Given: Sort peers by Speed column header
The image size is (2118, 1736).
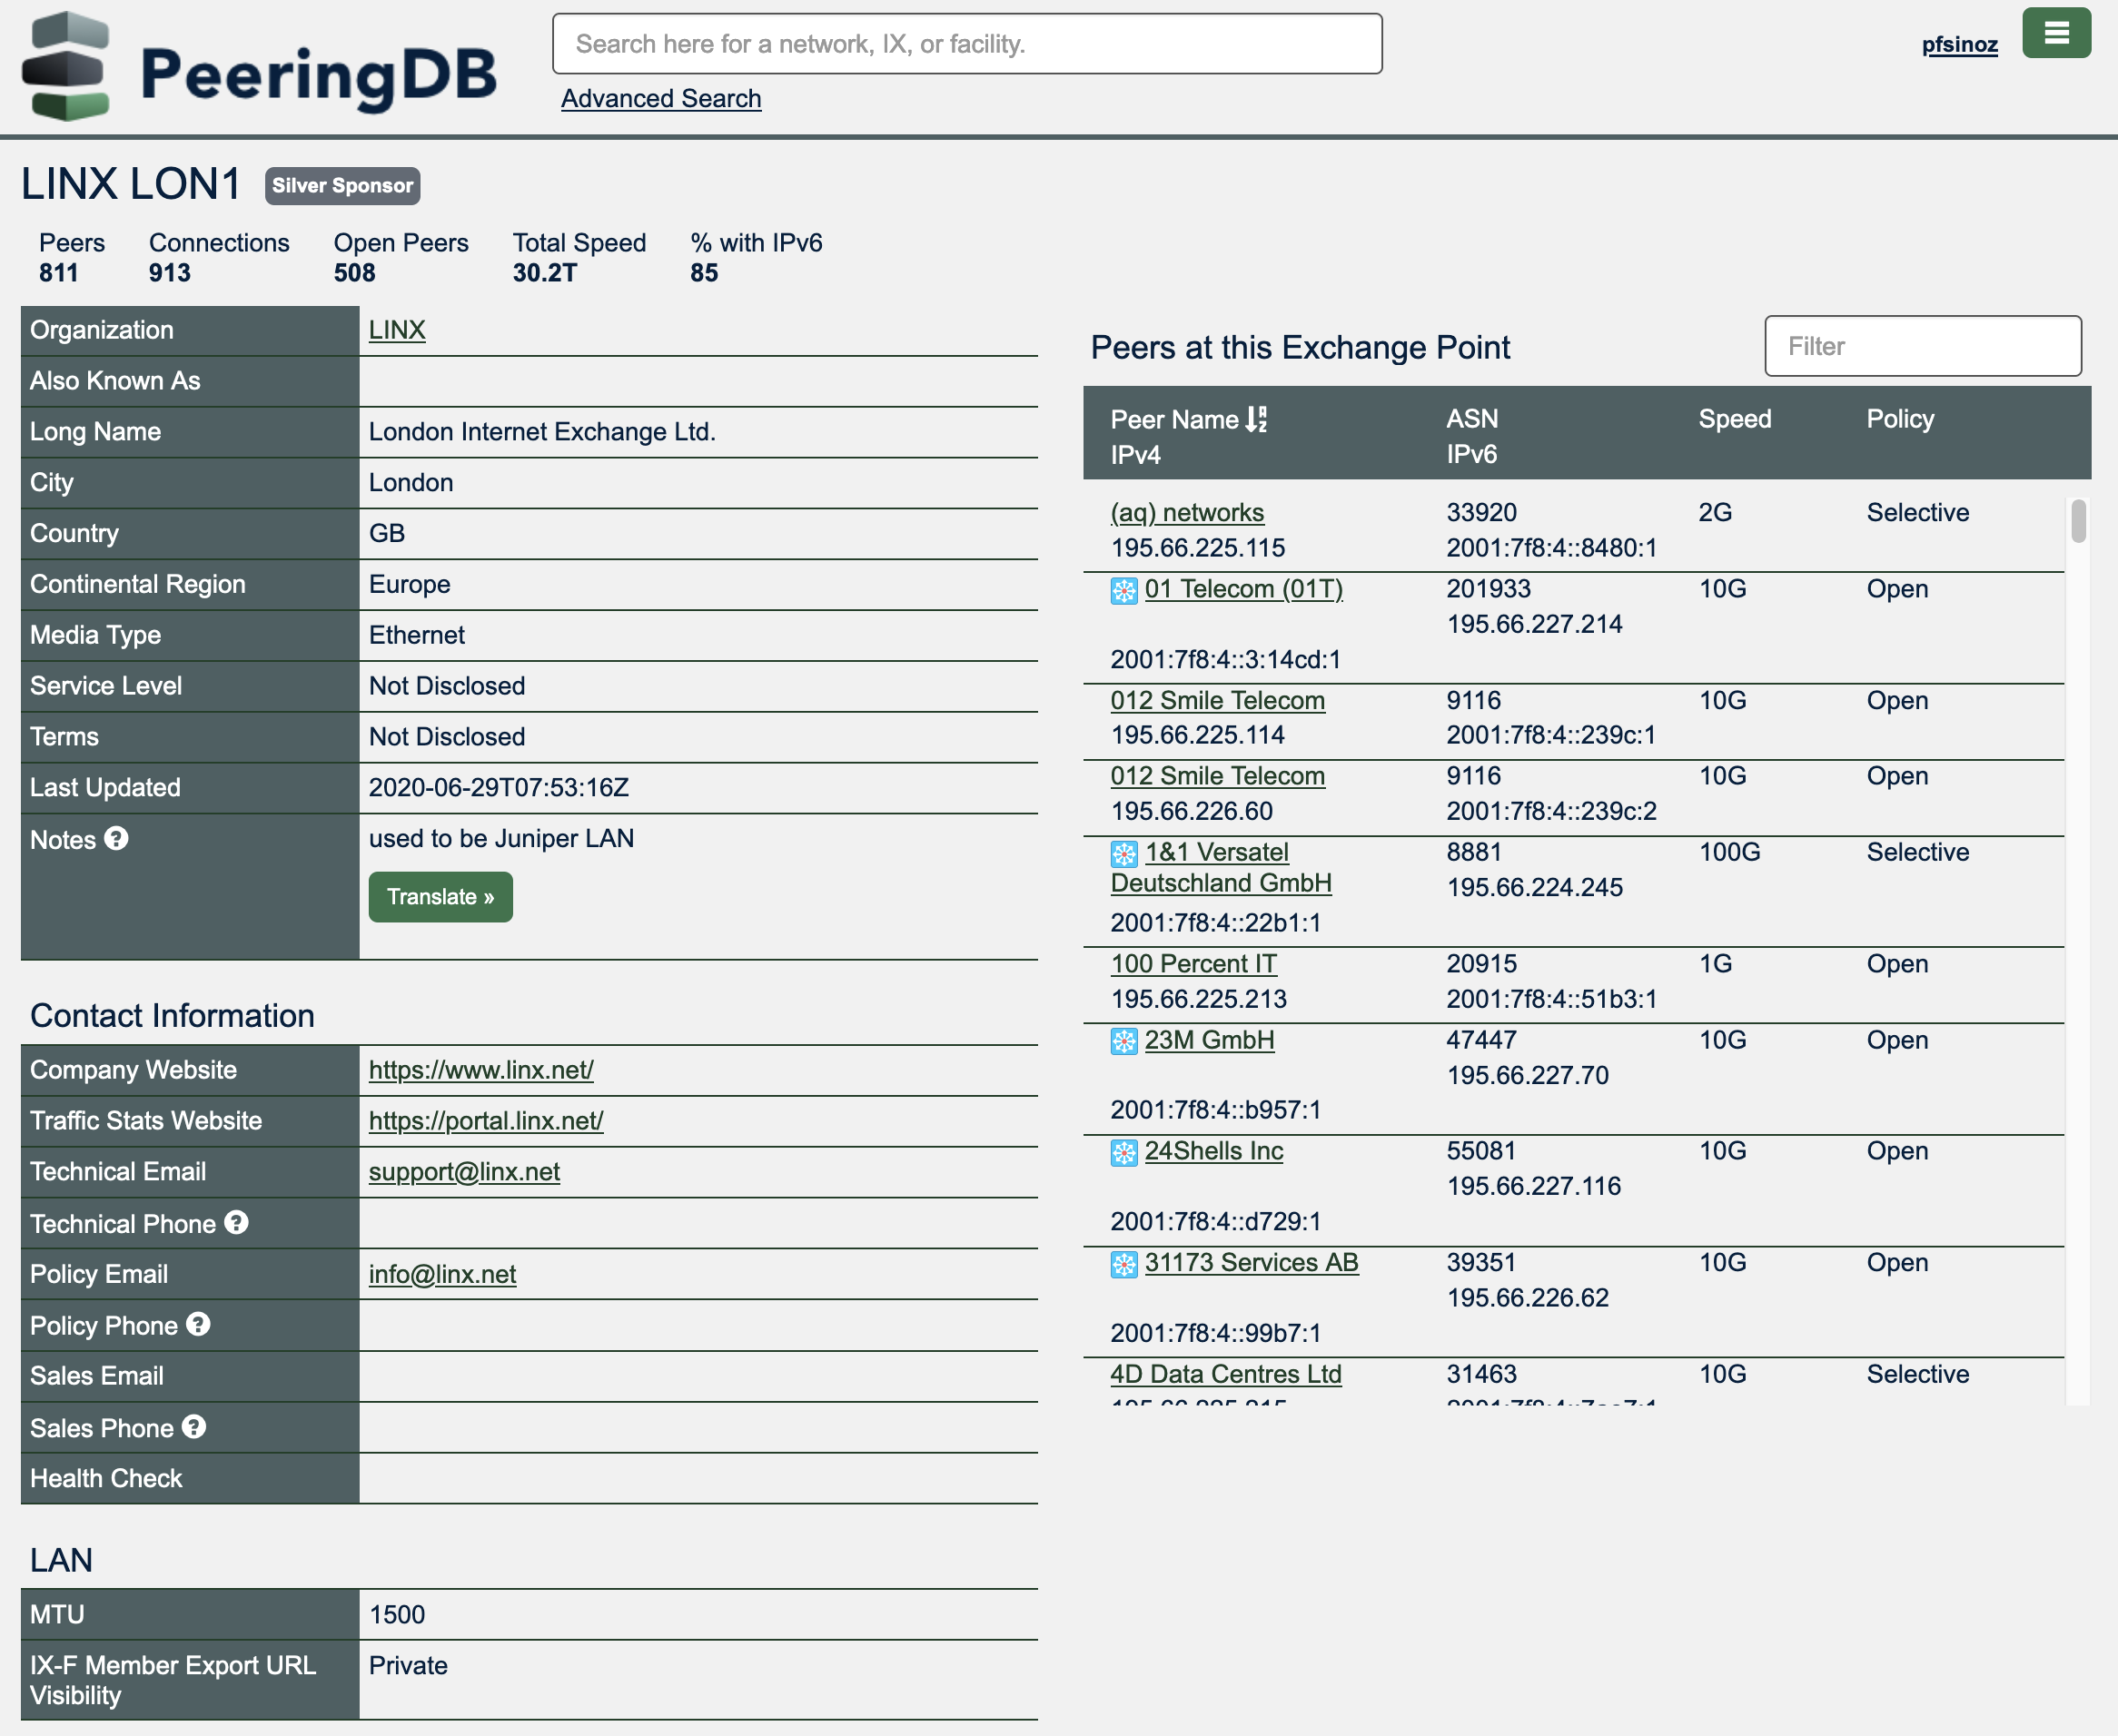Looking at the screenshot, I should pyautogui.click(x=1734, y=419).
